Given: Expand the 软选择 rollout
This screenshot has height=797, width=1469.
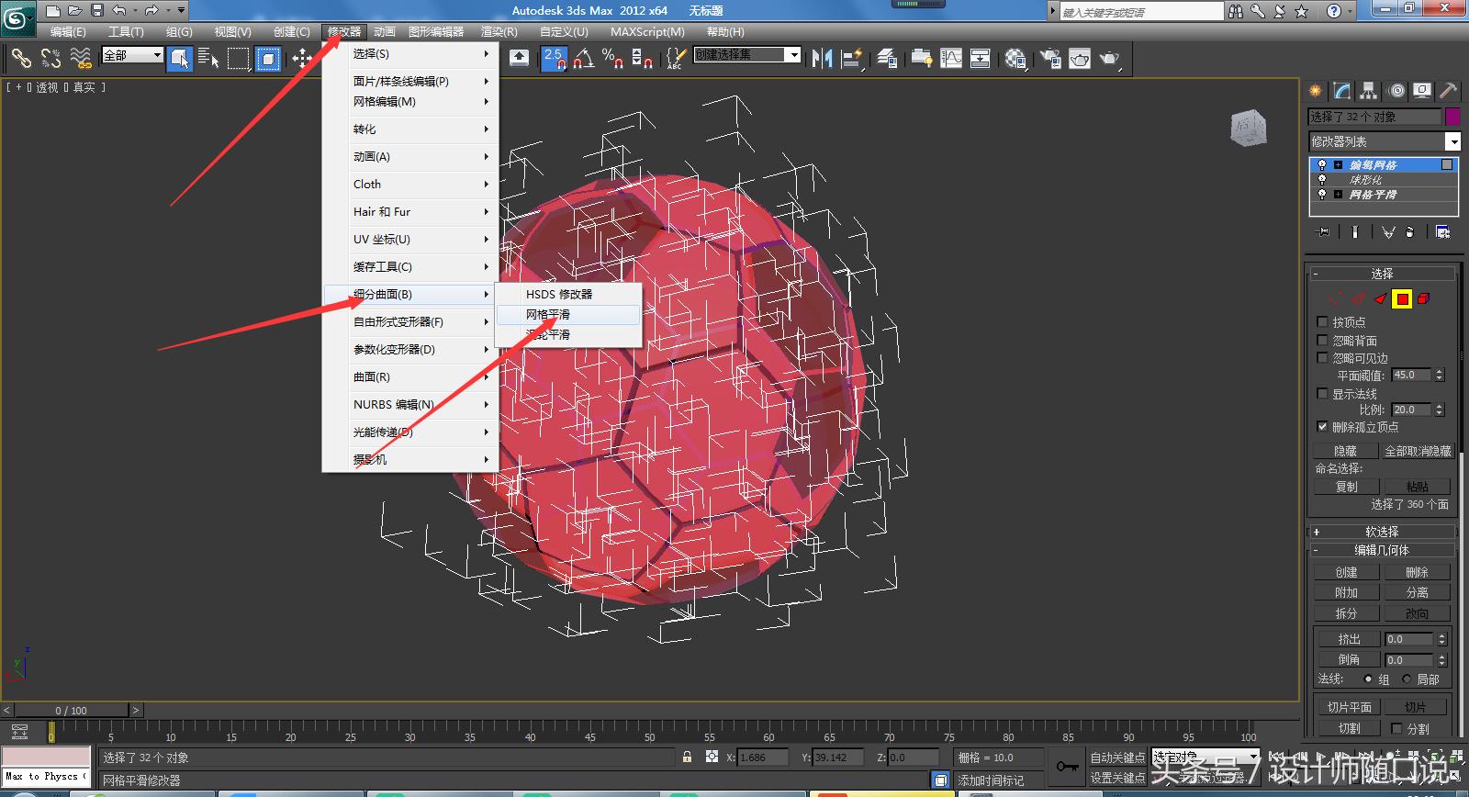Looking at the screenshot, I should tap(1381, 531).
